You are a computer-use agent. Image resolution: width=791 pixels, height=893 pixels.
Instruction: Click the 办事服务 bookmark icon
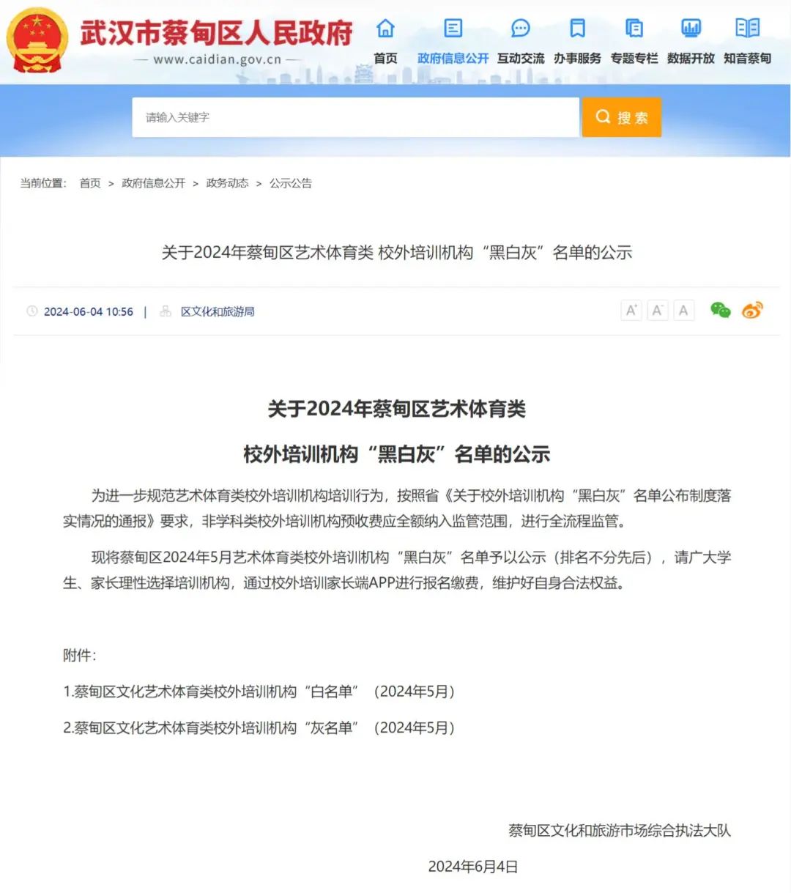pos(577,29)
